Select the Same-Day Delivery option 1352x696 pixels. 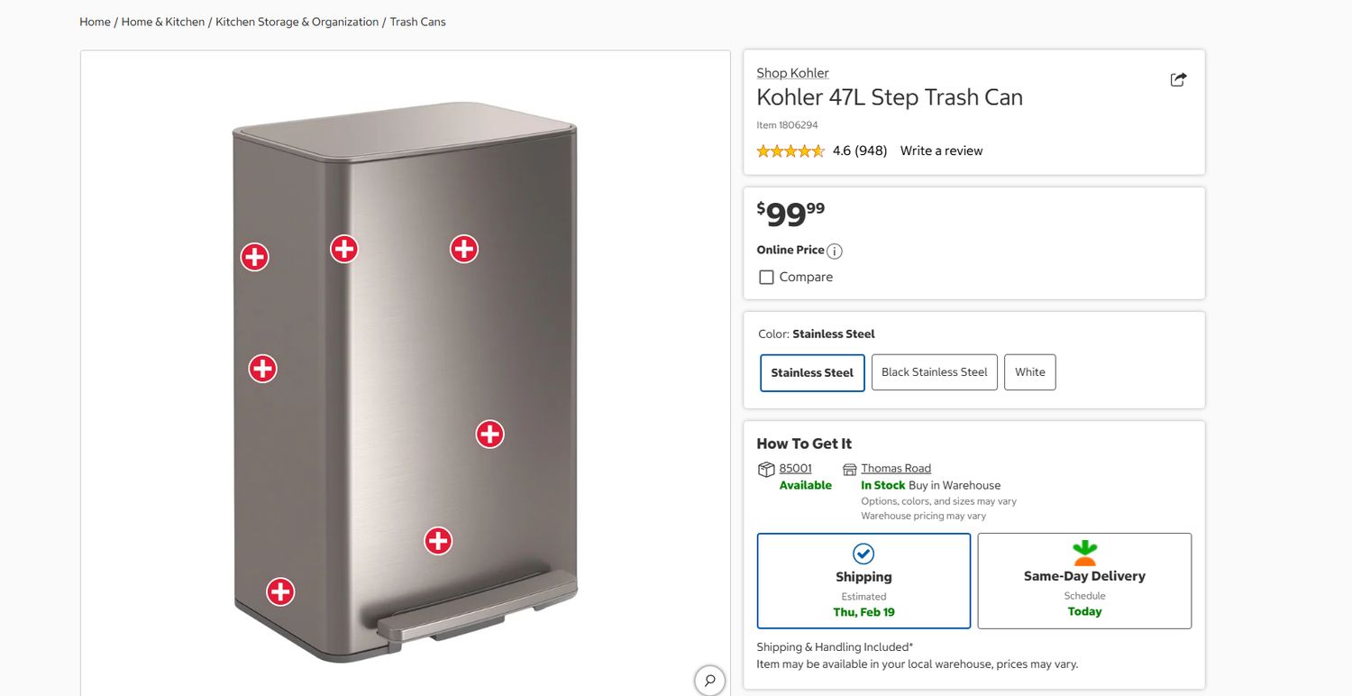[1084, 581]
